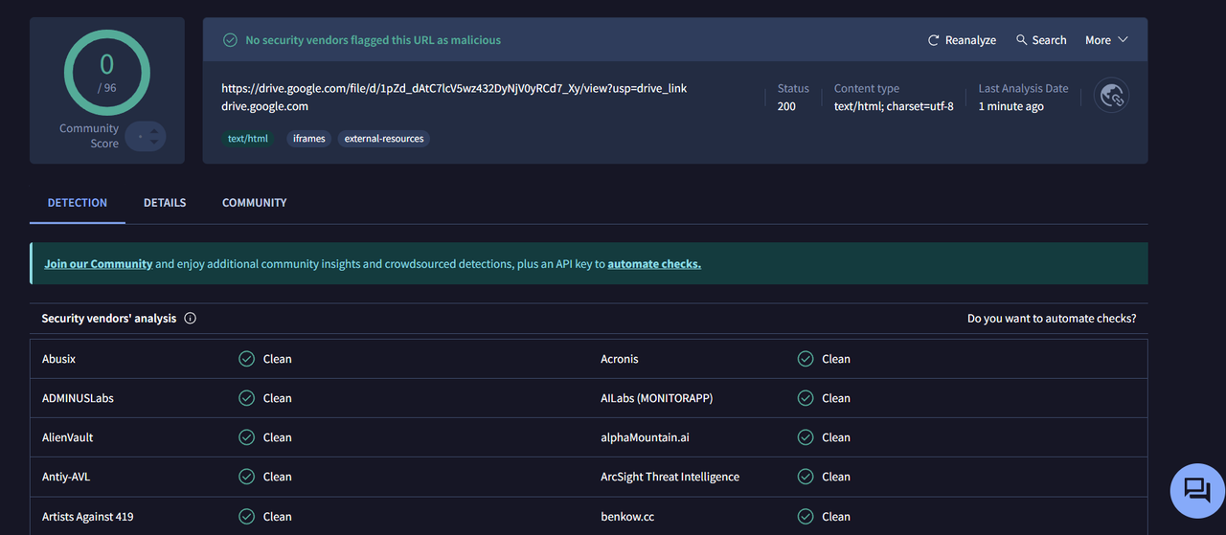
Task: Click the Reanalyze refresh icon
Action: (x=934, y=40)
